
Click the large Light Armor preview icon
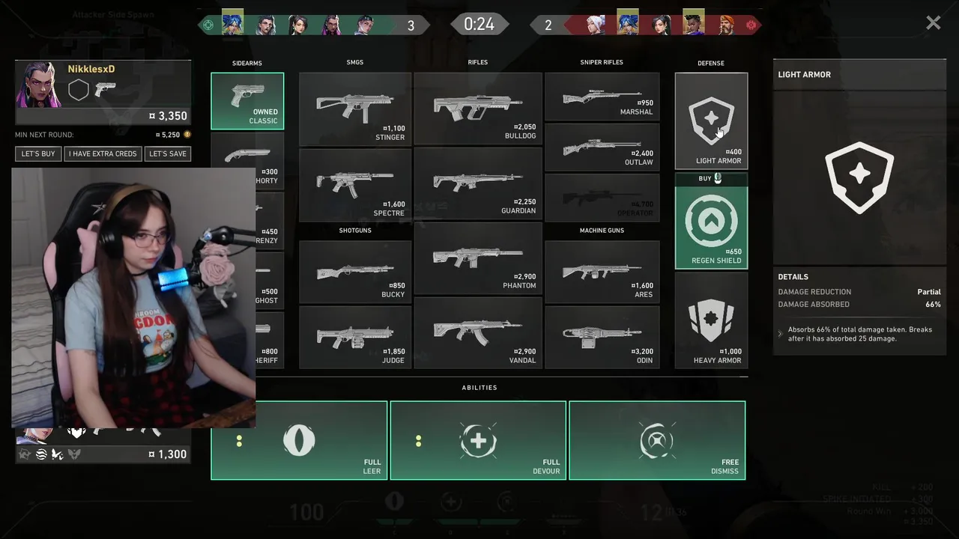point(859,178)
